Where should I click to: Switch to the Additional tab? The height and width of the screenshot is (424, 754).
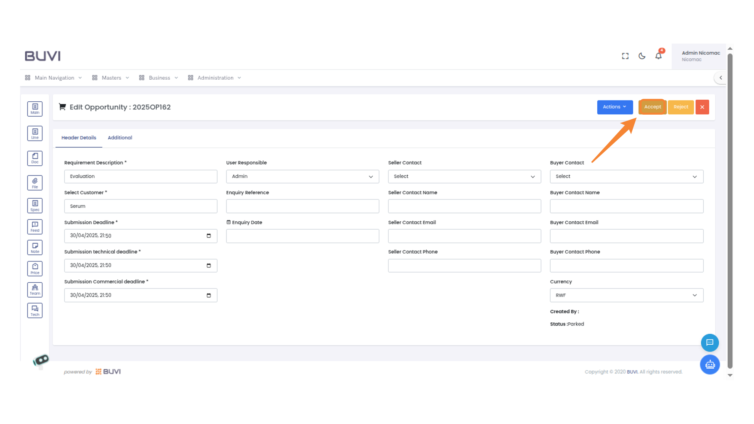120,138
